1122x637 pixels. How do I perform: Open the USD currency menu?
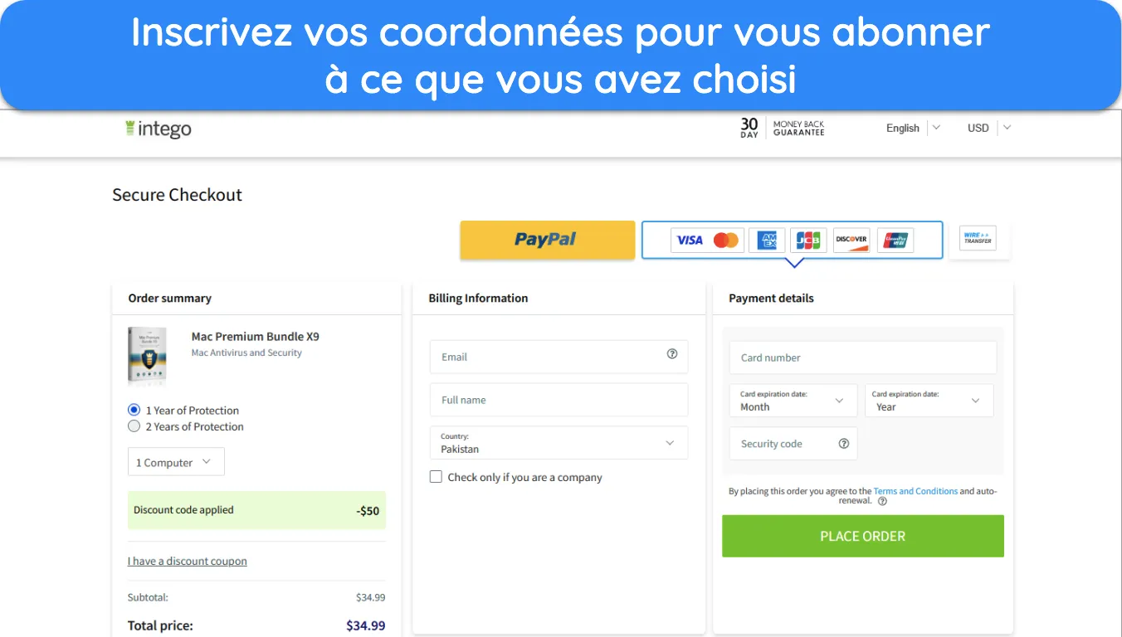(989, 128)
